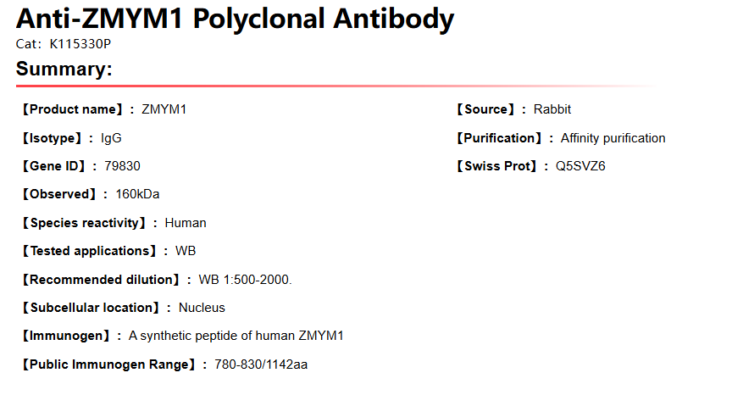Click the Tested applications label
This screenshot has height=395, width=732.
89,251
